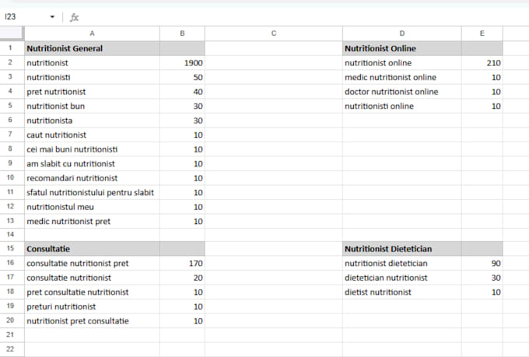The height and width of the screenshot is (357, 529).
Task: Click the cell 'am slabit cu nutritionist'
Action: [x=92, y=163]
